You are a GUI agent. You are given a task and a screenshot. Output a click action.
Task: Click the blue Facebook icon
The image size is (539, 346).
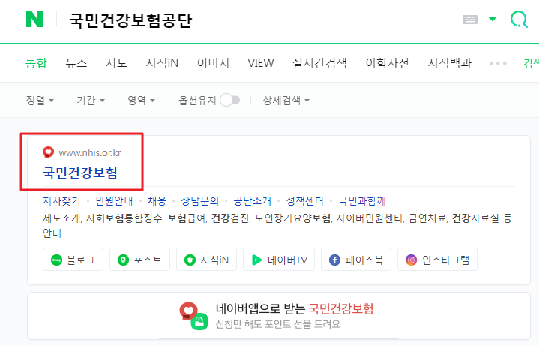334,260
